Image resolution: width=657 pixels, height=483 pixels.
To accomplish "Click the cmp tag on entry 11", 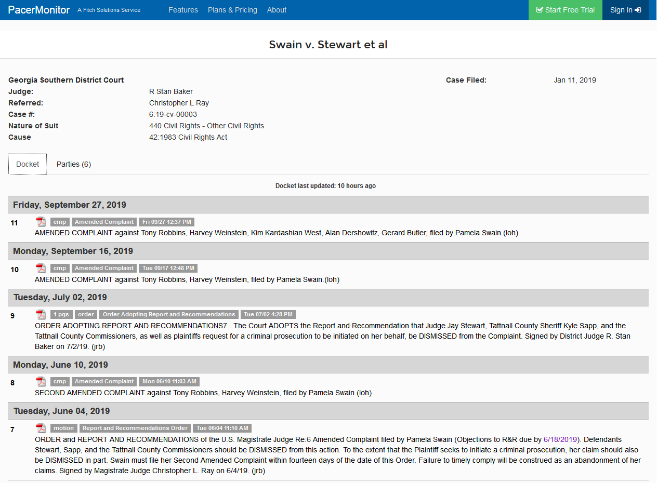I will click(60, 222).
